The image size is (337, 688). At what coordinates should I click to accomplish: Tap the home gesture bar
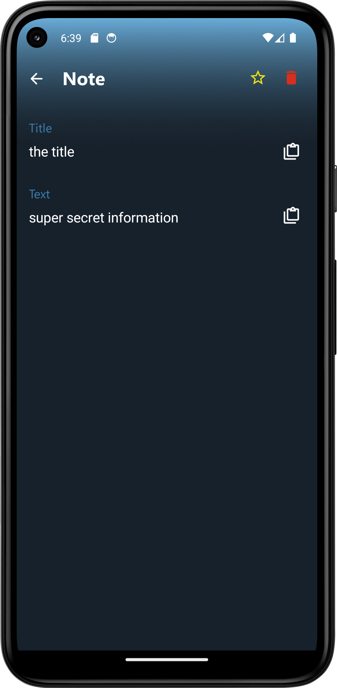pyautogui.click(x=167, y=659)
